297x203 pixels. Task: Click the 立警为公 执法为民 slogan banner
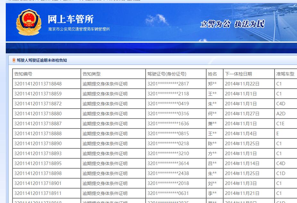click(232, 24)
